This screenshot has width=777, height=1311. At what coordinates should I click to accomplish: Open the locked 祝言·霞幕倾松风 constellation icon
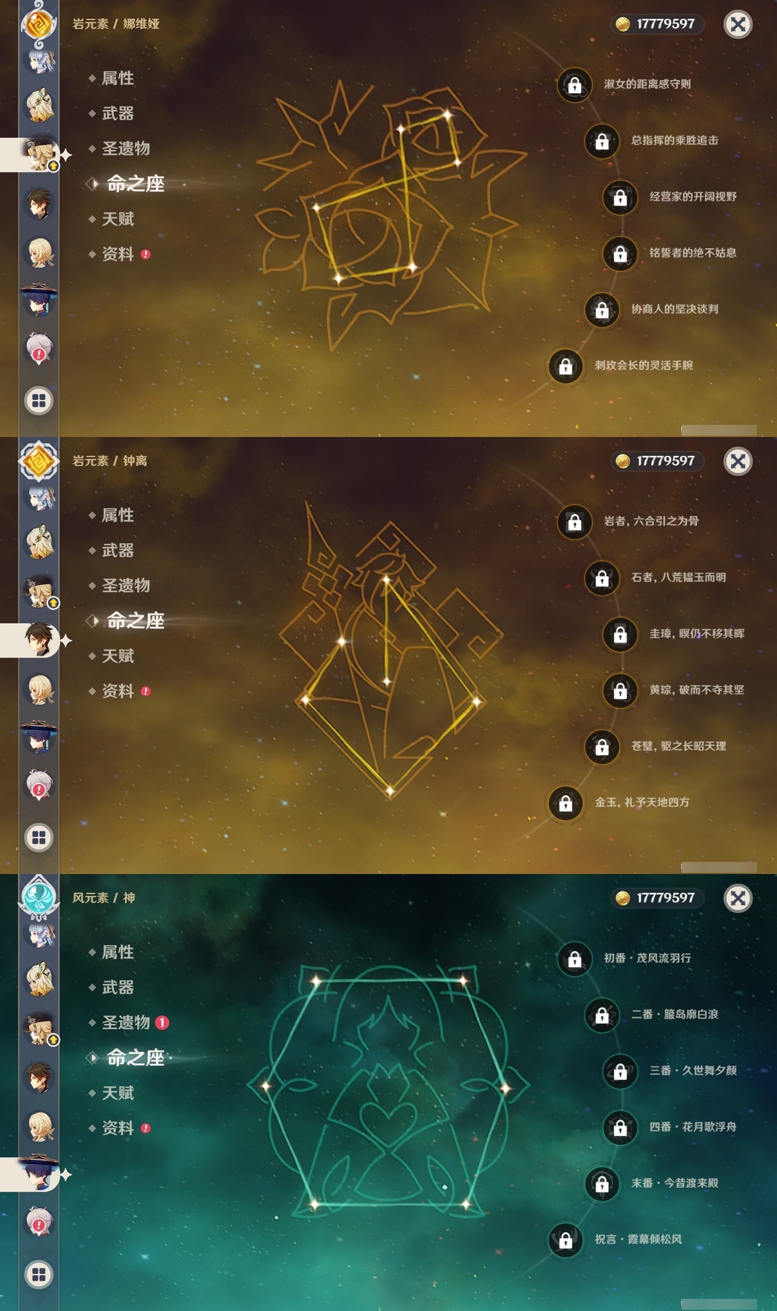[565, 1239]
